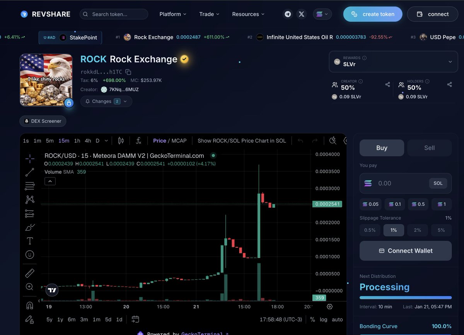
Task: Open the chart interval dropdown arrow
Action: 106,141
